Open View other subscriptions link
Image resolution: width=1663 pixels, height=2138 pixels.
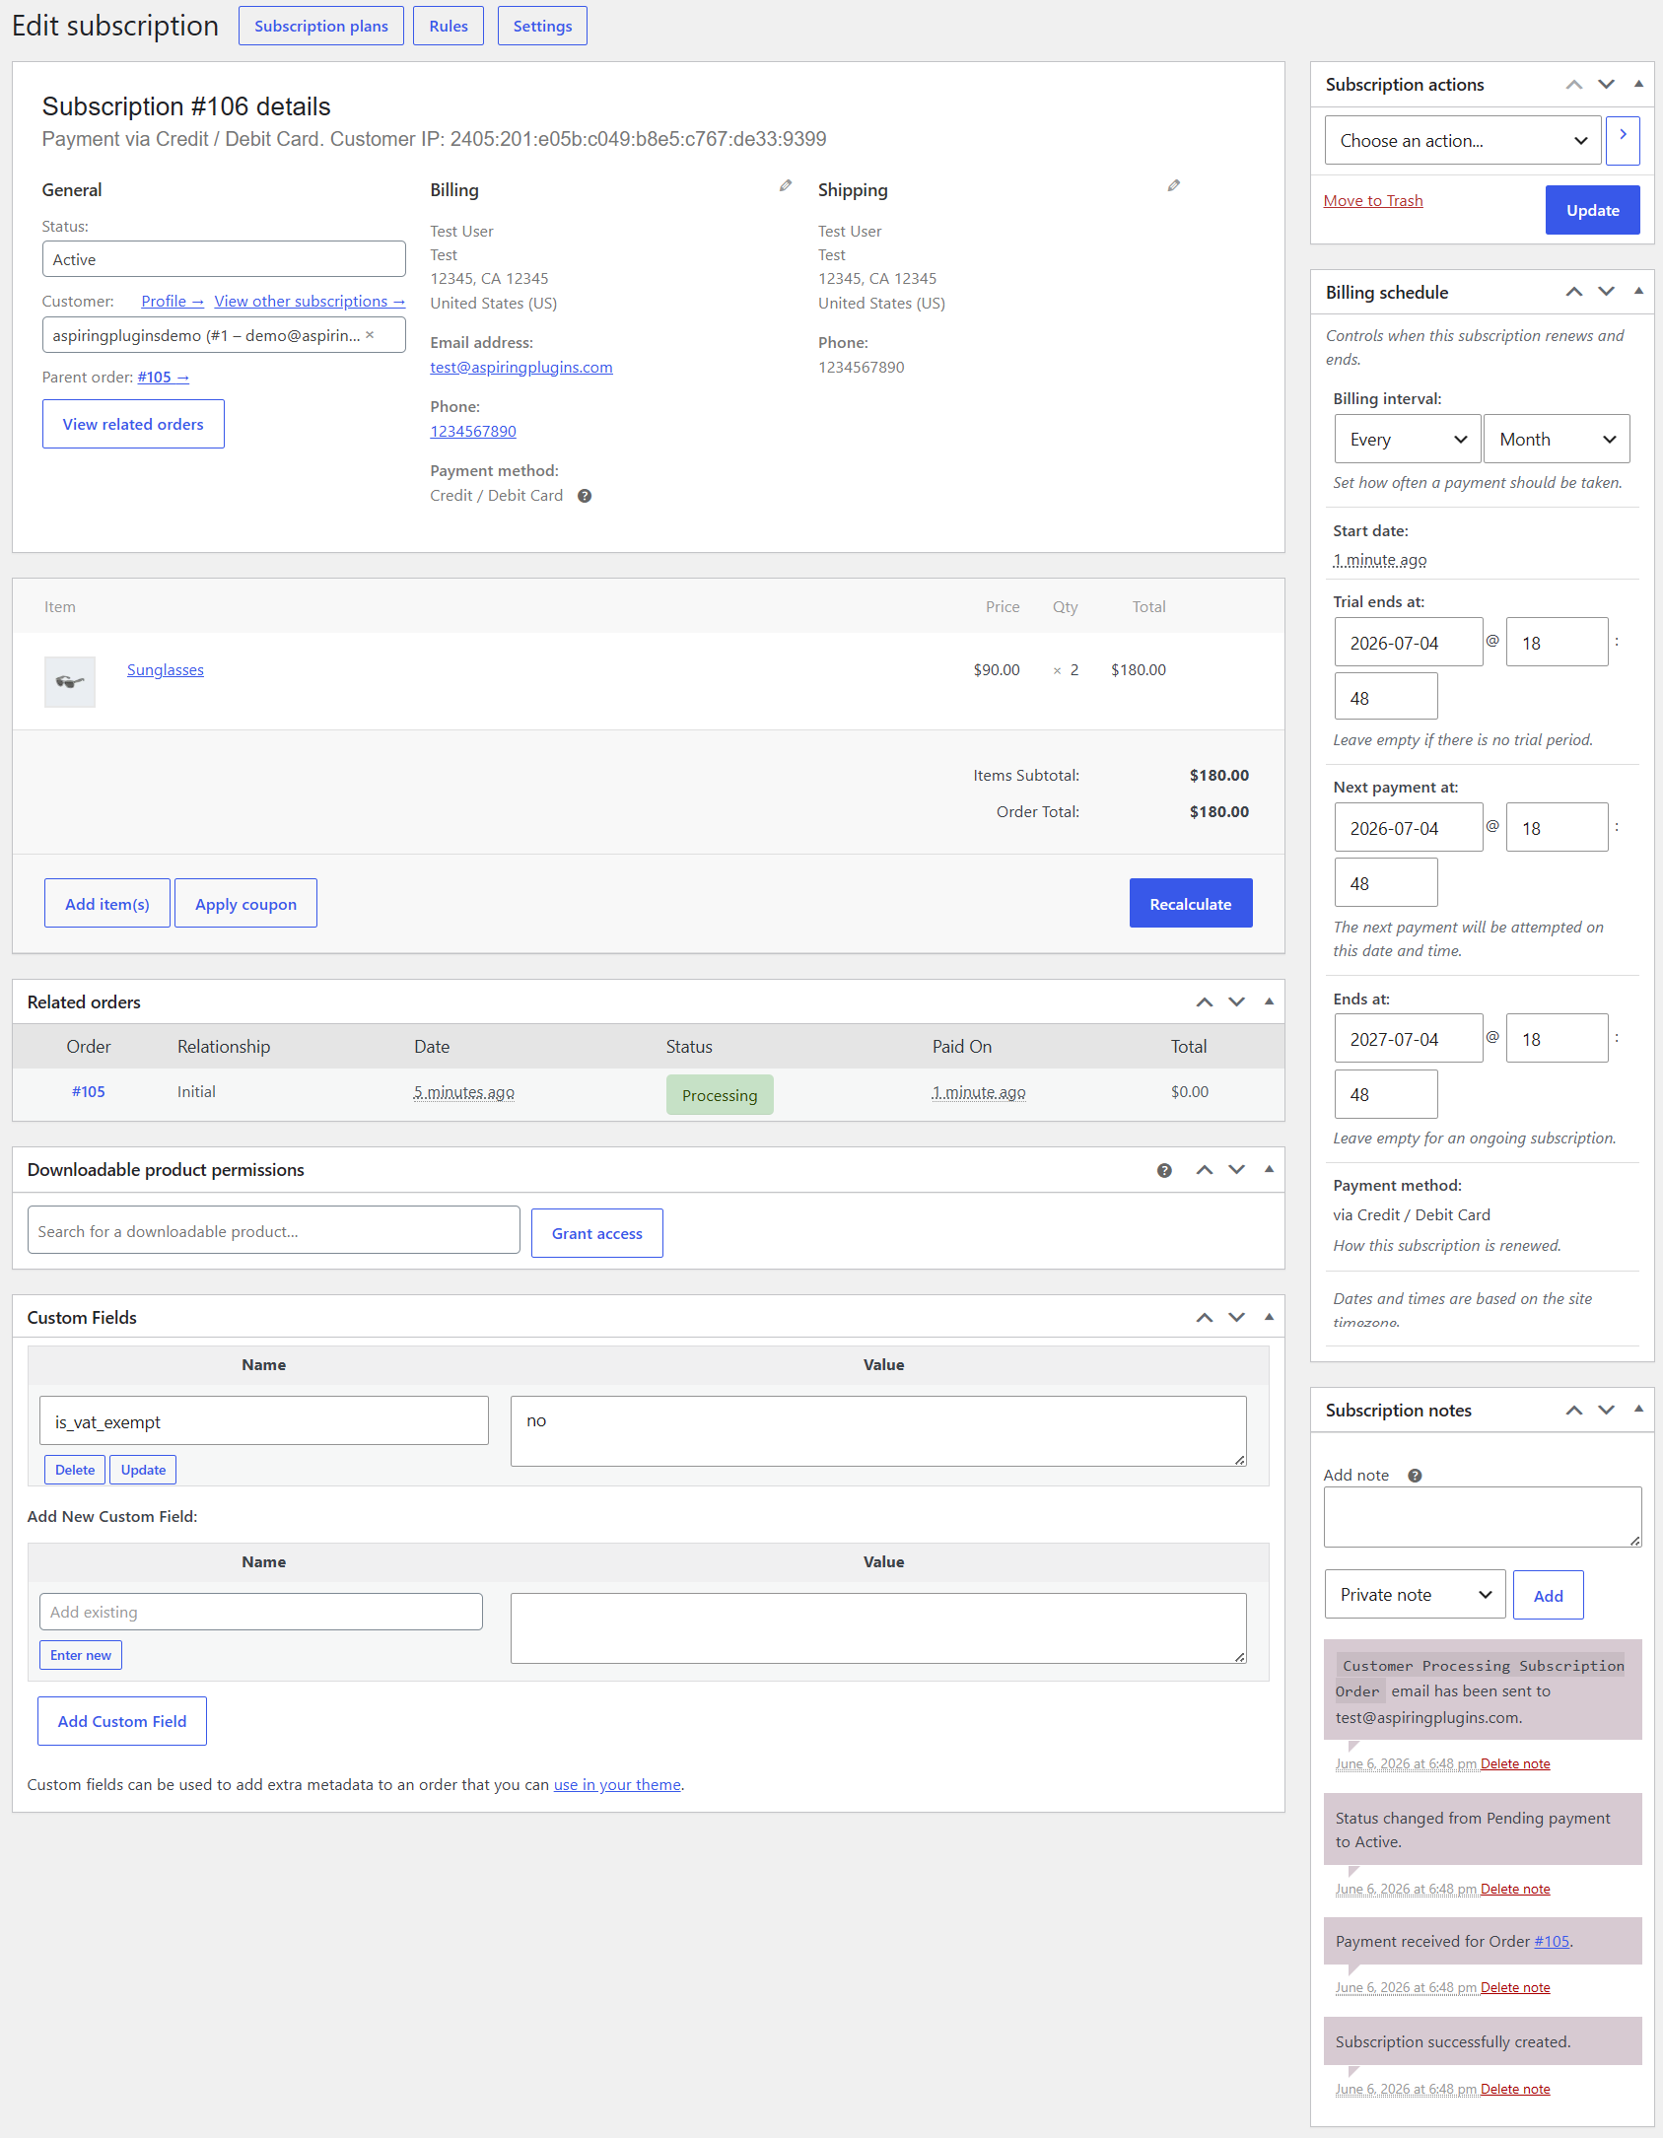coord(310,302)
